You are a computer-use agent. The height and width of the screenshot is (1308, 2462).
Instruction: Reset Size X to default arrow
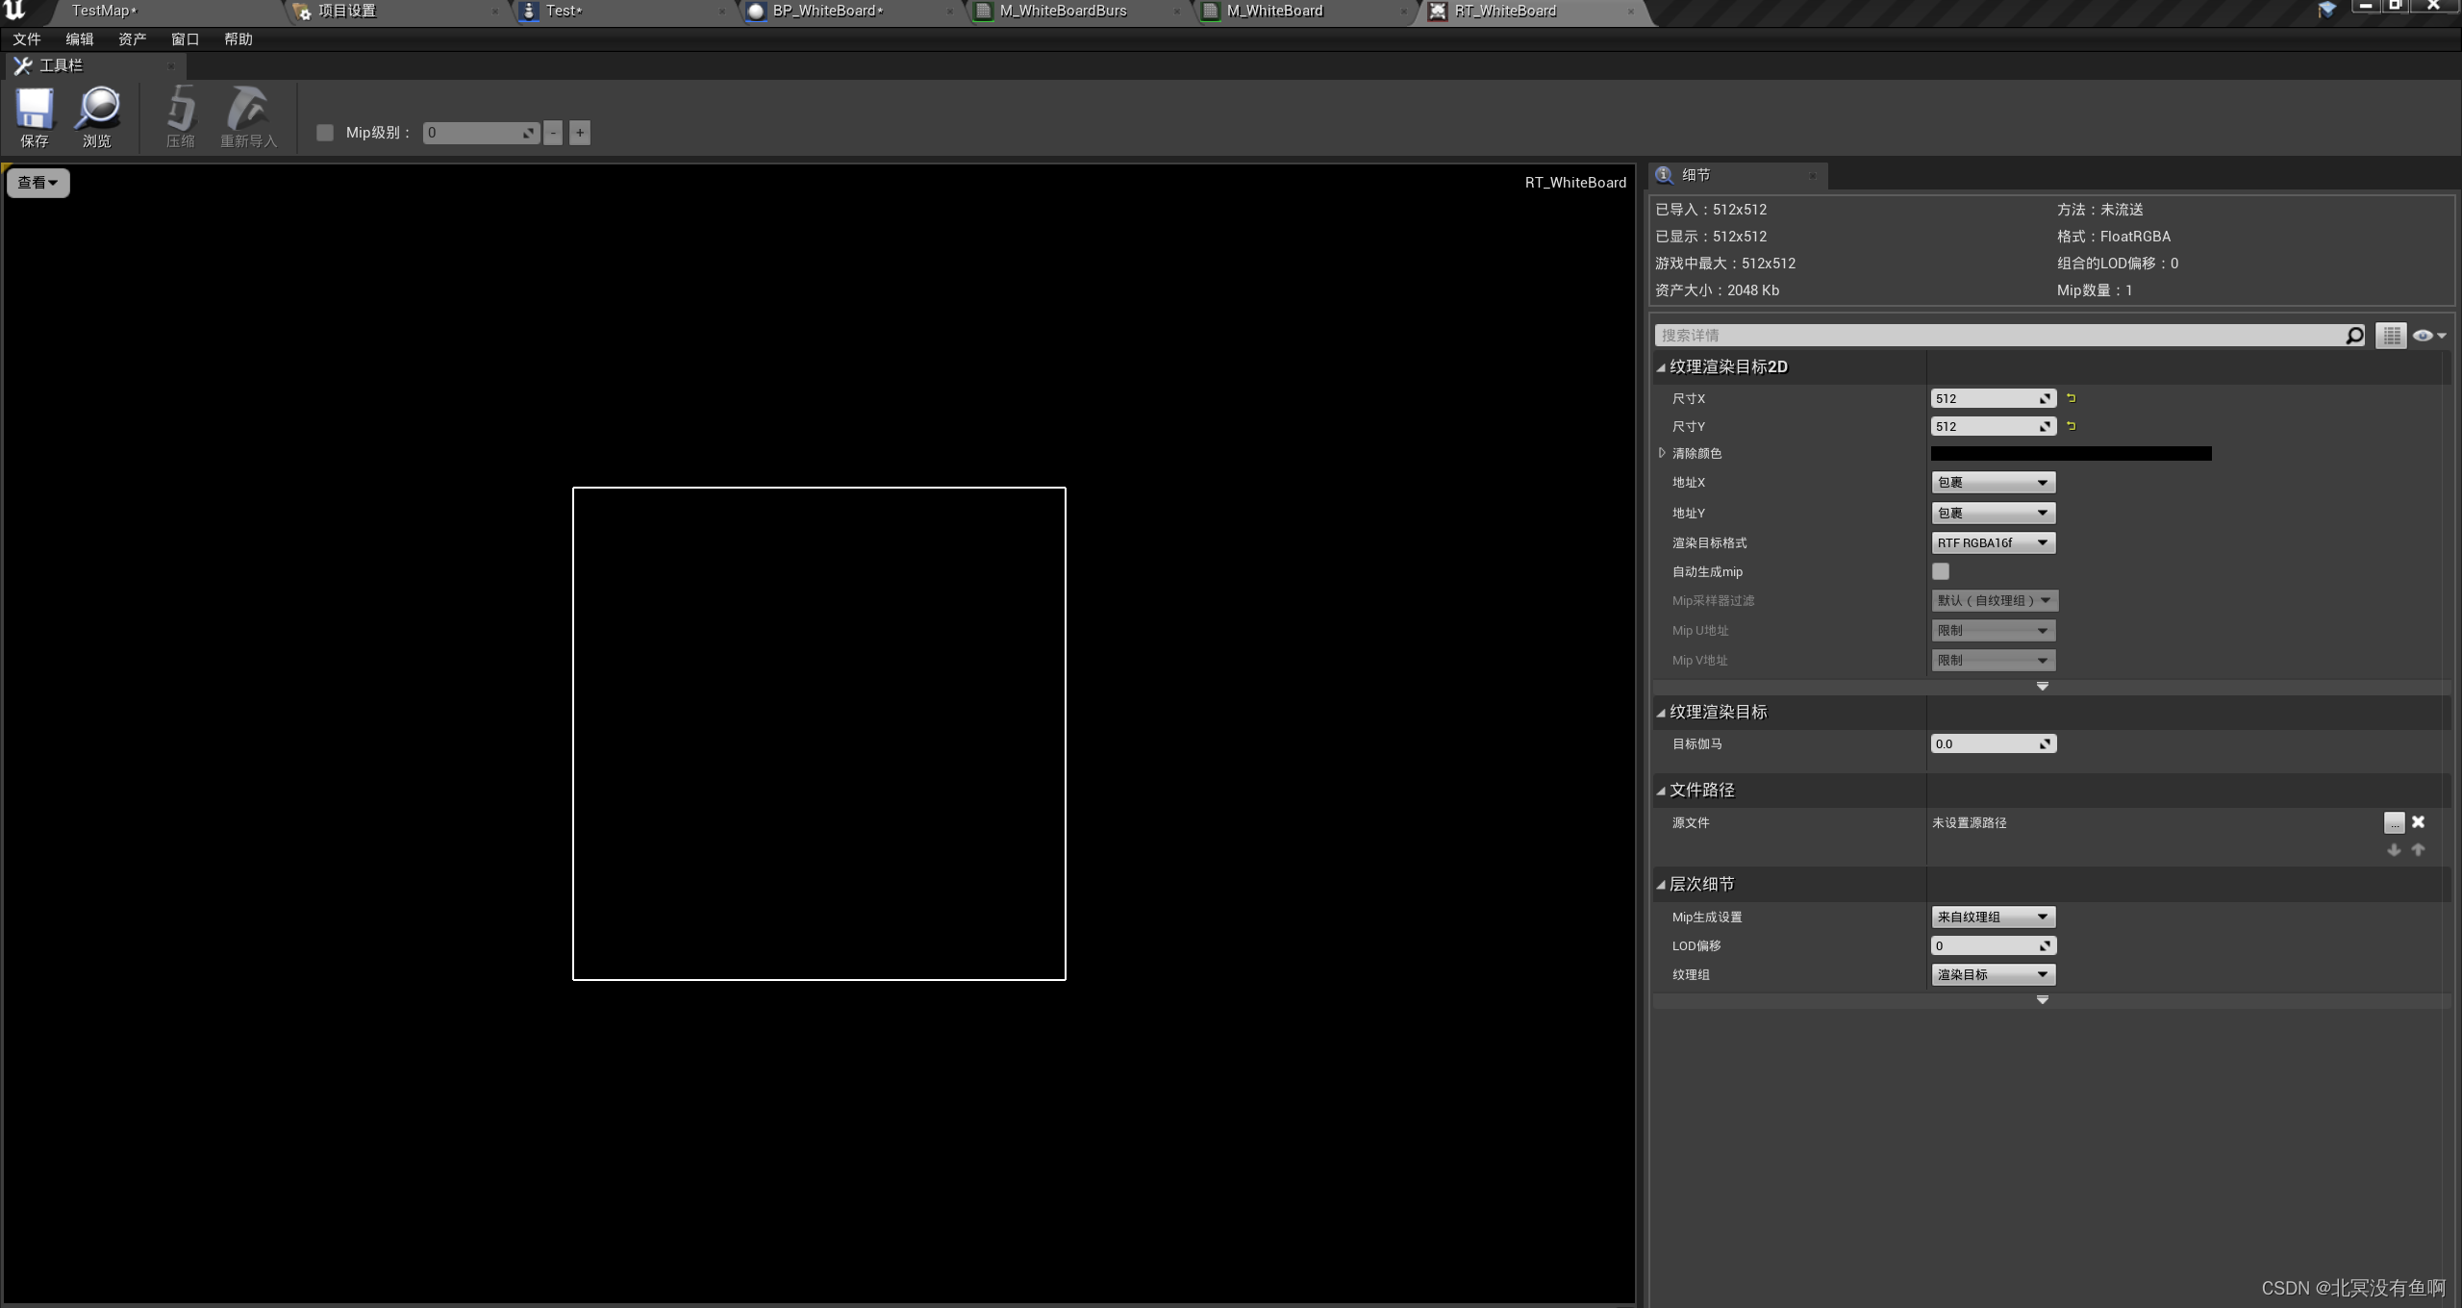[x=2072, y=398]
